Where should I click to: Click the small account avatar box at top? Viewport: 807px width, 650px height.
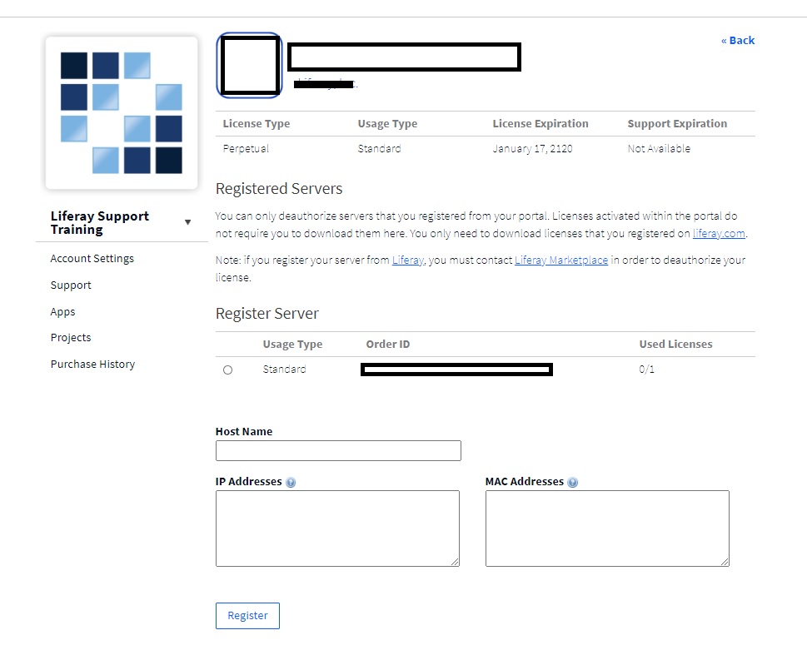click(248, 65)
